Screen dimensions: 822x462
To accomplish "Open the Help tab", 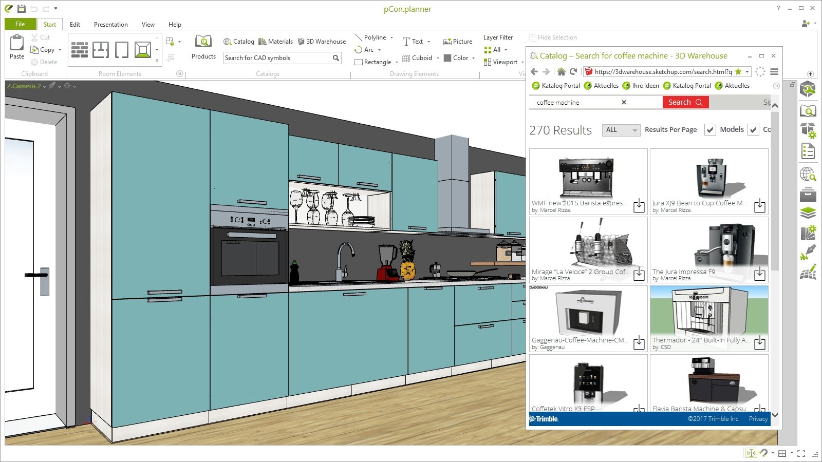I will (175, 24).
